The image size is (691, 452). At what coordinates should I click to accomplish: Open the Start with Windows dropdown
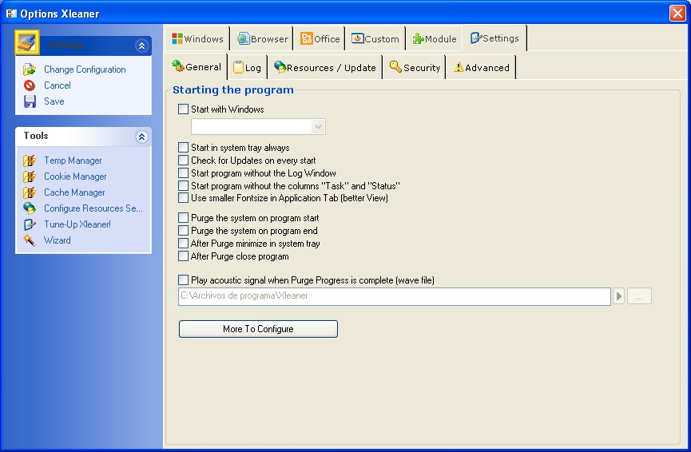tap(318, 127)
